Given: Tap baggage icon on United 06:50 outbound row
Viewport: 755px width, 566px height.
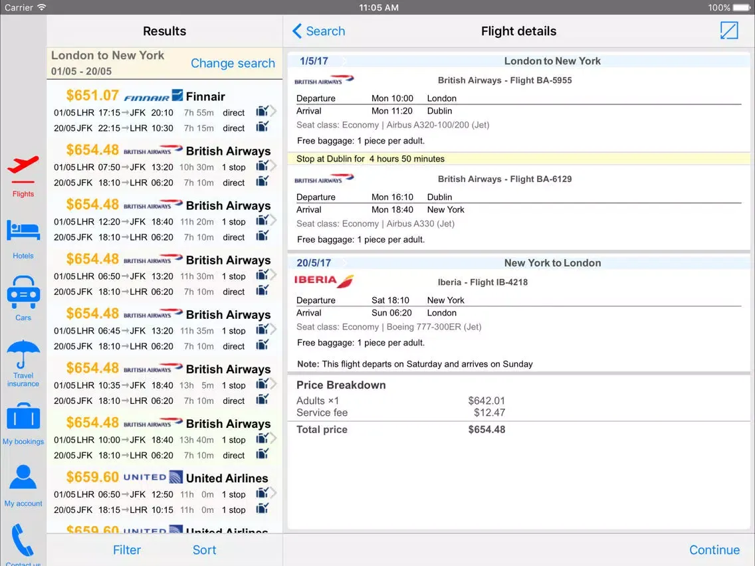Looking at the screenshot, I should (x=262, y=493).
